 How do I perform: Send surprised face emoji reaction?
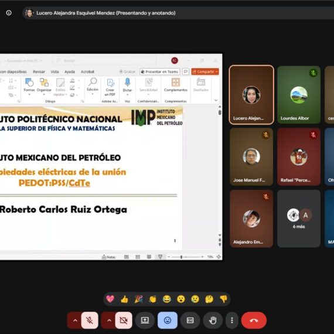(x=181, y=299)
